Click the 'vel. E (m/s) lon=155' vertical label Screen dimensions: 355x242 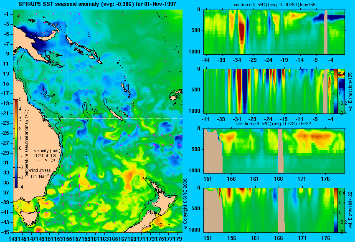click(x=350, y=92)
